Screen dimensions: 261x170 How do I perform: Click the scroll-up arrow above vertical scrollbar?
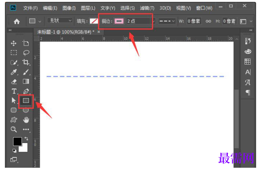click(x=237, y=39)
